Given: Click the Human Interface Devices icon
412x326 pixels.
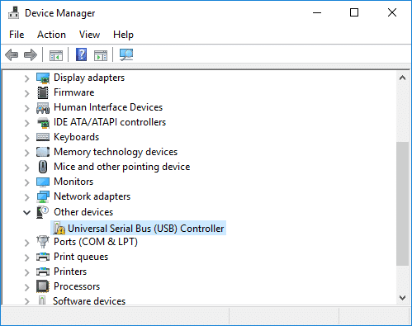Looking at the screenshot, I should (43, 107).
